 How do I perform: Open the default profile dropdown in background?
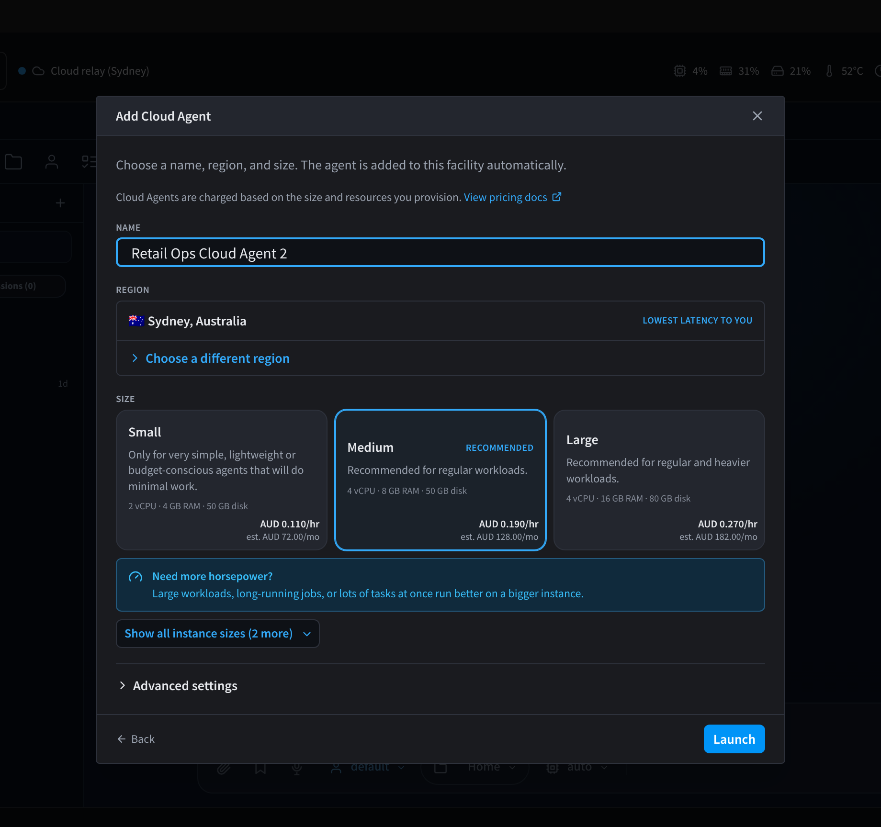click(368, 767)
